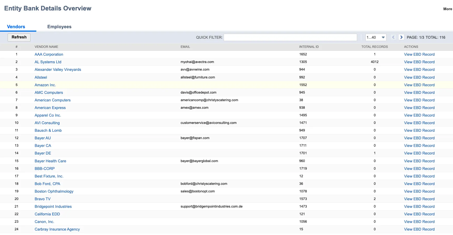Screen dimensions: 453x235
Task: Open Bridgepoint Industries vendor link
Action: point(53,207)
